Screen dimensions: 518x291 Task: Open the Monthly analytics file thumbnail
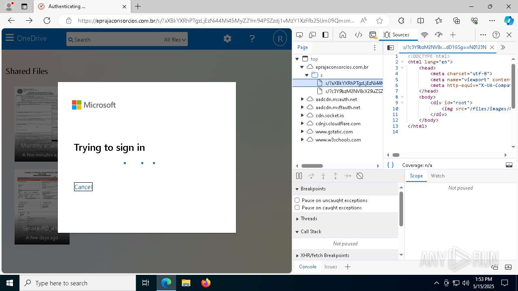pyautogui.click(x=36, y=124)
